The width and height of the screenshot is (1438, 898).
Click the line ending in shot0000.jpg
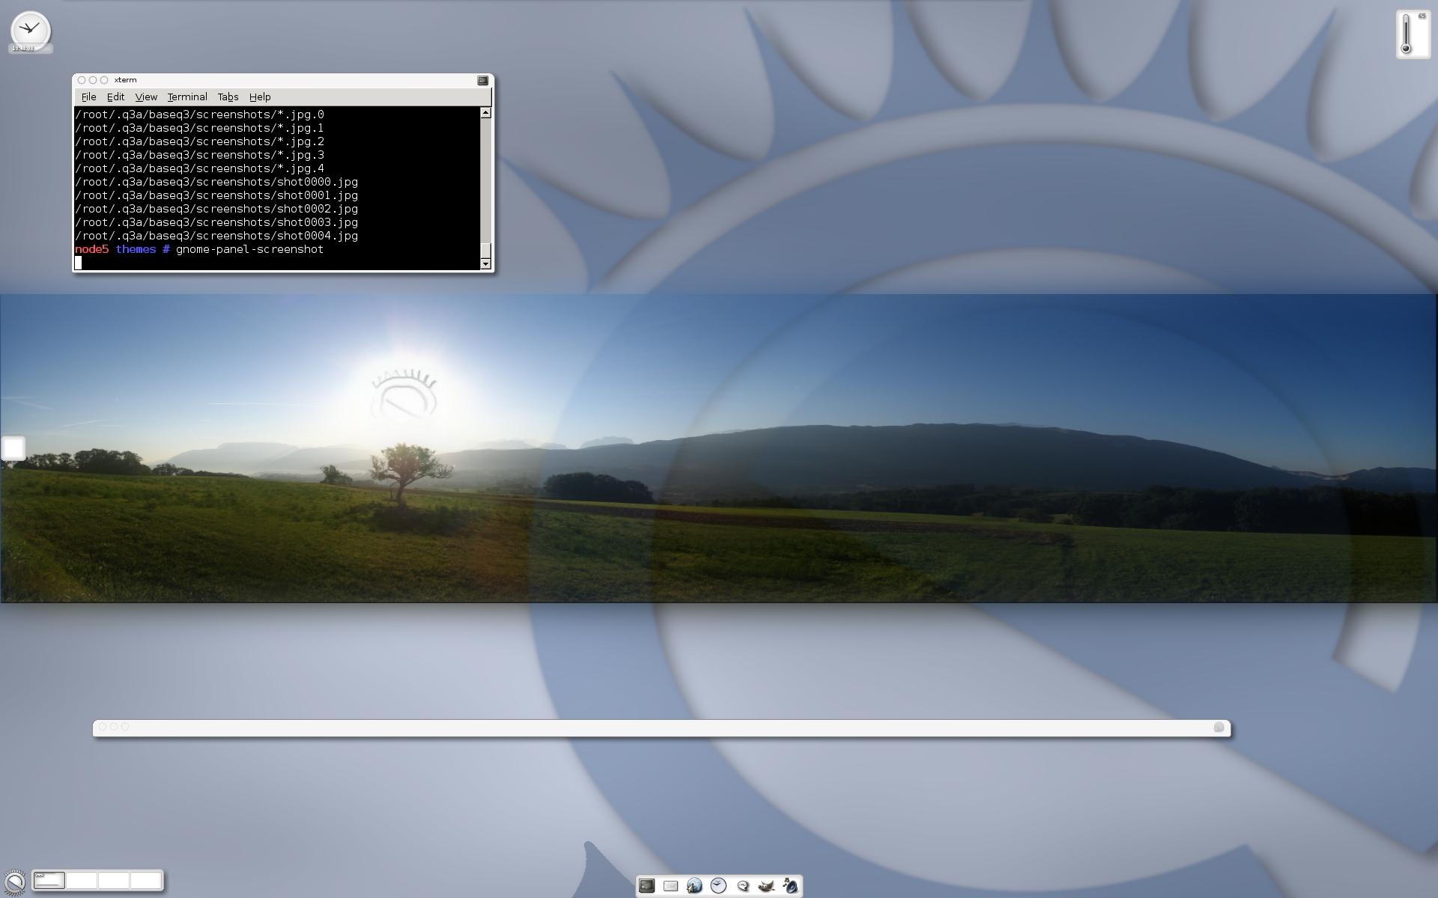click(216, 182)
